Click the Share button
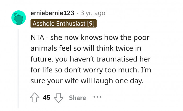Screen dimensions: 183x111 pyautogui.click(x=77, y=98)
